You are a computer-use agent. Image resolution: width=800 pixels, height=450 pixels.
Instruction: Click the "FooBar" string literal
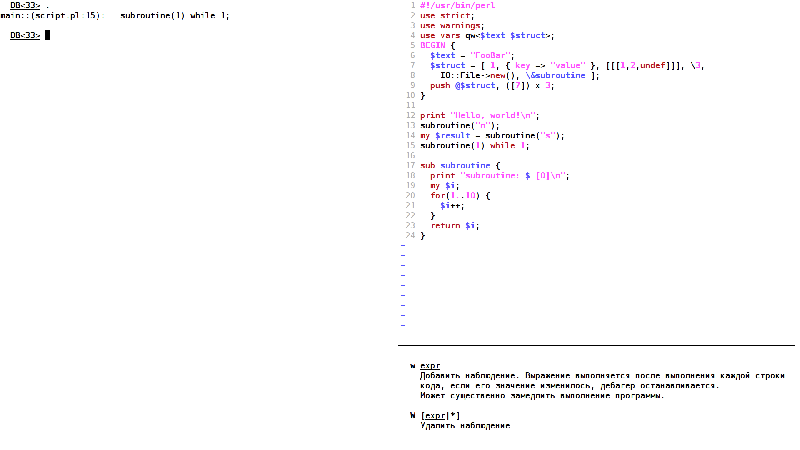(490, 55)
